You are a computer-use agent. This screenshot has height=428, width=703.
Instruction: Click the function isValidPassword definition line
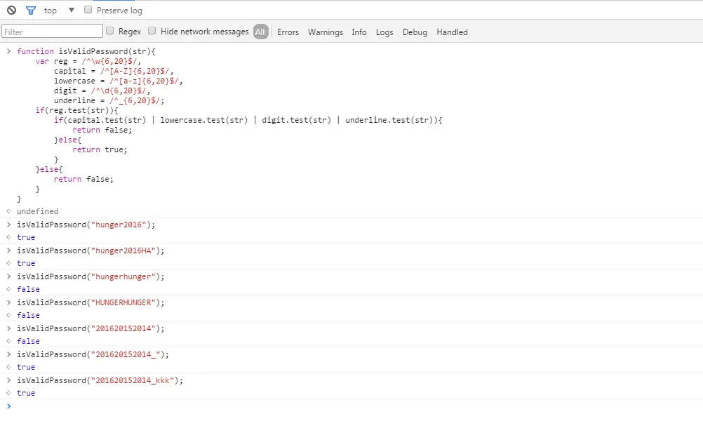coord(86,51)
